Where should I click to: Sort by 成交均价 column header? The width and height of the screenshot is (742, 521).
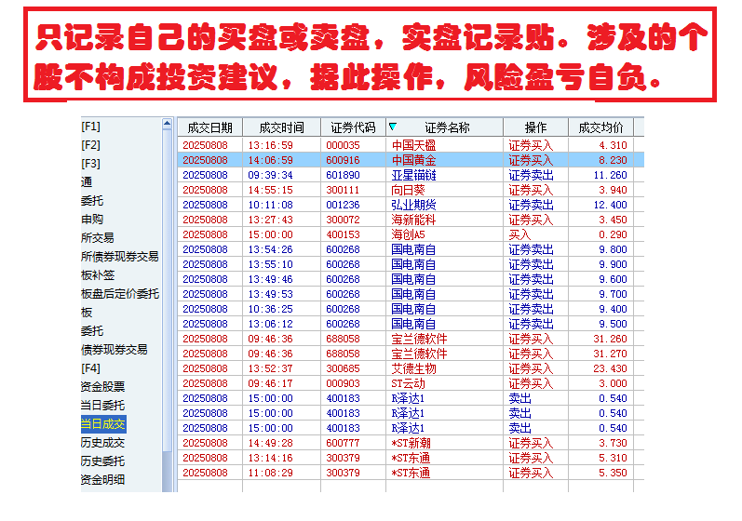click(x=601, y=127)
